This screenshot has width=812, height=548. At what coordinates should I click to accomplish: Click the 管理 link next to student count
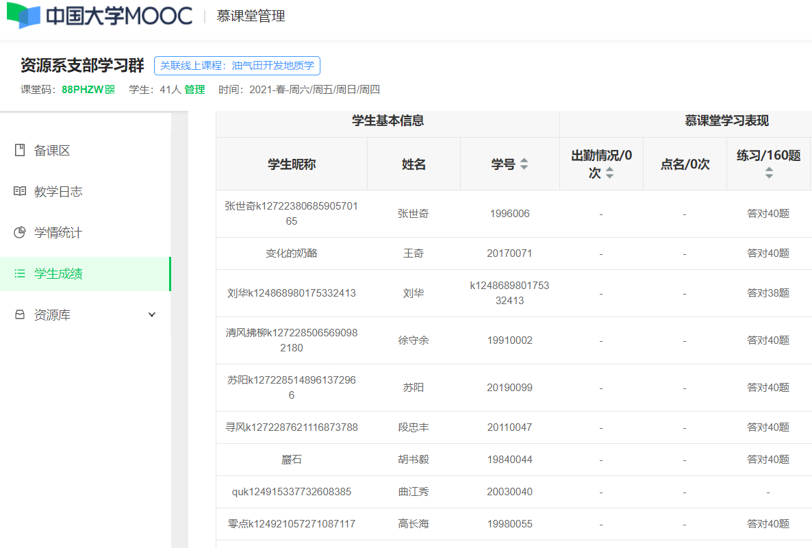[x=194, y=90]
